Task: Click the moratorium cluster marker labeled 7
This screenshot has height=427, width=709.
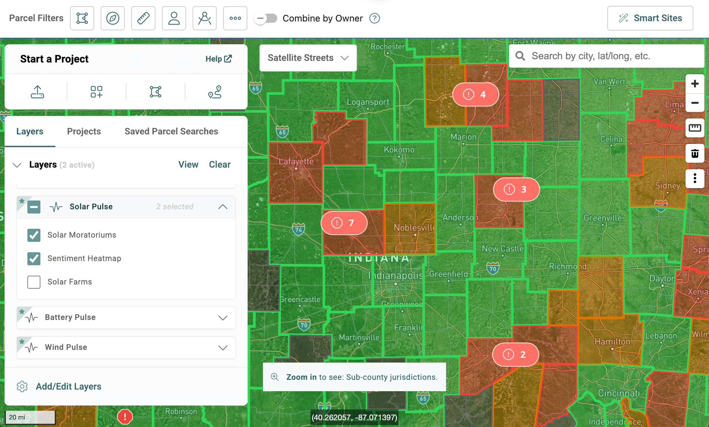Action: pos(344,223)
